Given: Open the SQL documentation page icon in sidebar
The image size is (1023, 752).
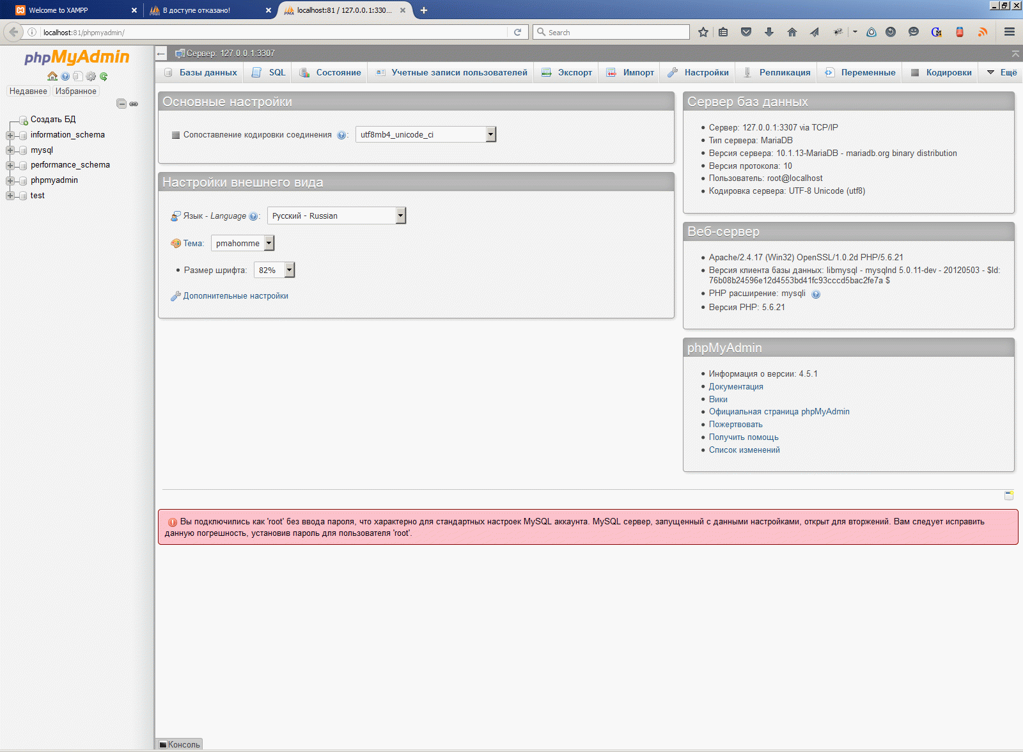Looking at the screenshot, I should [x=77, y=76].
